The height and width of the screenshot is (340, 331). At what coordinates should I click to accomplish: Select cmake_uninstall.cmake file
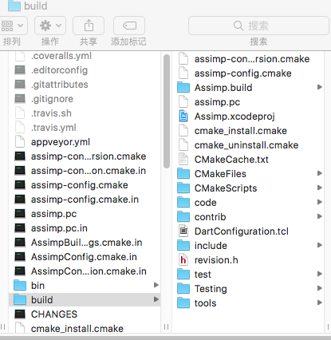tap(246, 145)
